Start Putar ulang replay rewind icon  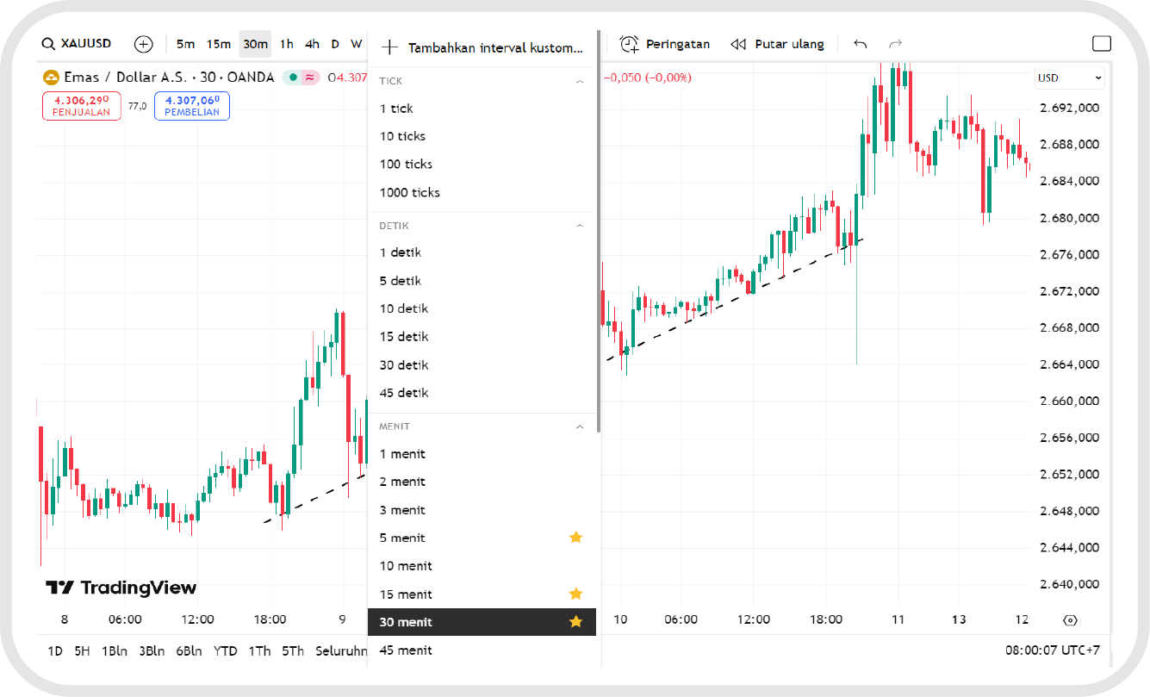point(738,44)
